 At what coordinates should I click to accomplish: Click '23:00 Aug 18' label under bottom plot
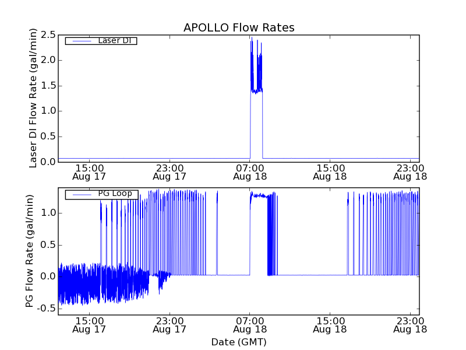pos(410,325)
